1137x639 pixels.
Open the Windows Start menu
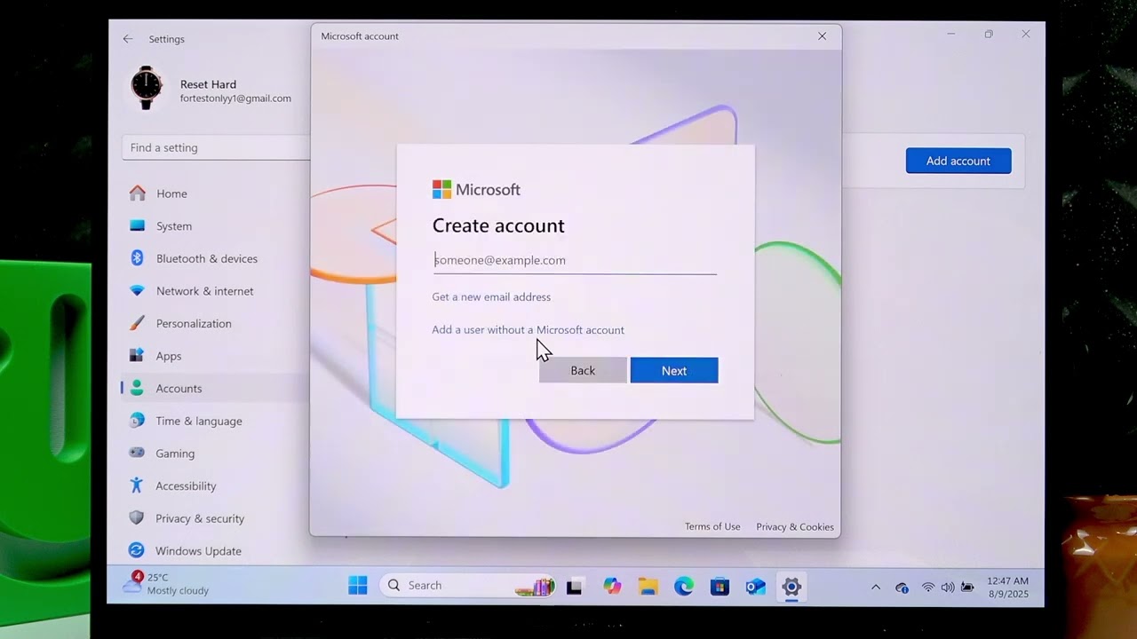358,586
